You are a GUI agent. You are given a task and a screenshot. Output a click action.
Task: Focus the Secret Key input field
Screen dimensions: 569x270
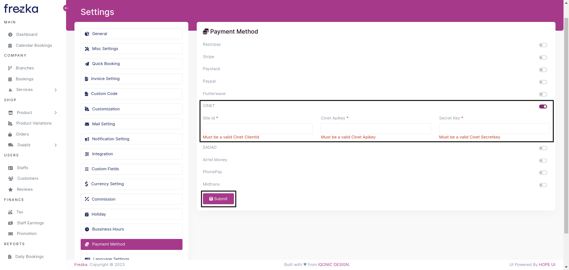(x=494, y=129)
